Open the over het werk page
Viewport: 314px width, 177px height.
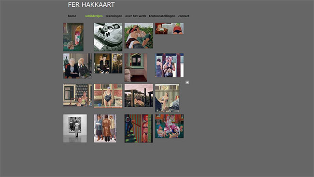click(x=136, y=16)
